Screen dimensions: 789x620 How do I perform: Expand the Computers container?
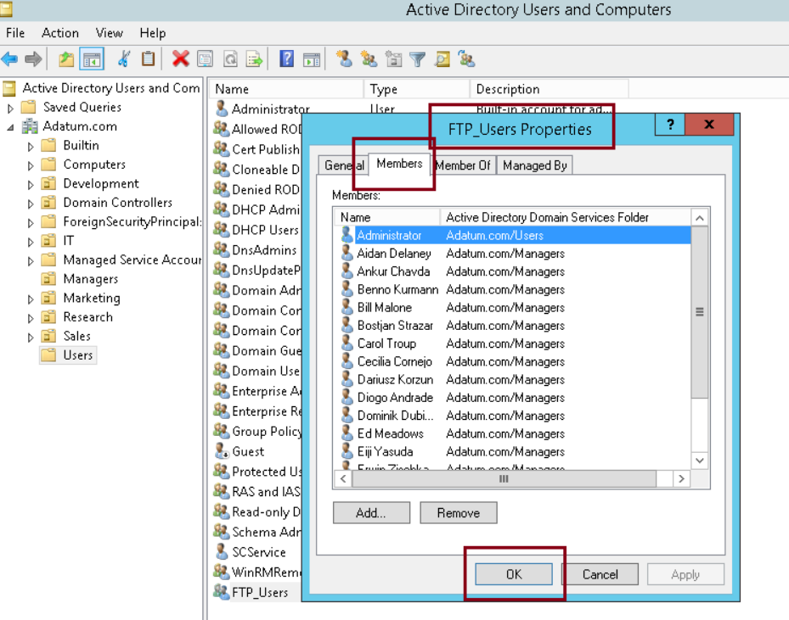[x=31, y=165]
